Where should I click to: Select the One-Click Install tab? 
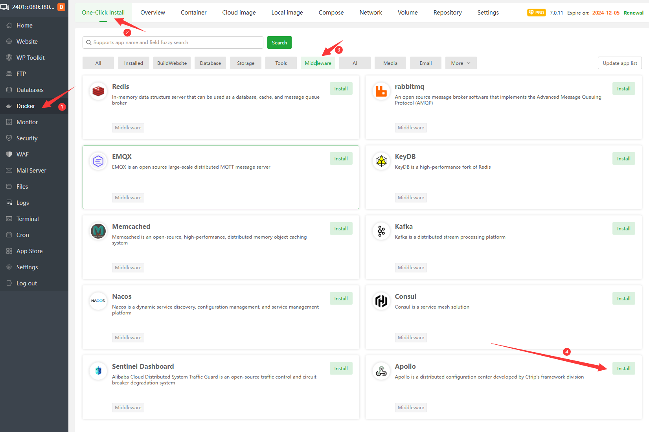pyautogui.click(x=103, y=13)
